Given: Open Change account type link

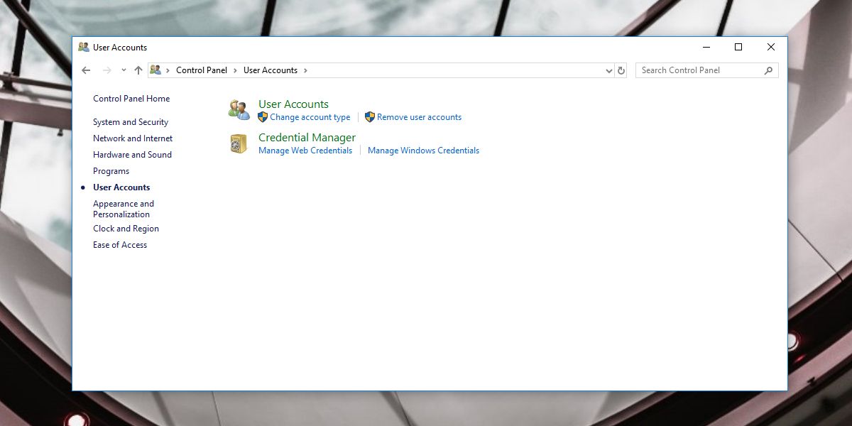Looking at the screenshot, I should pyautogui.click(x=310, y=117).
